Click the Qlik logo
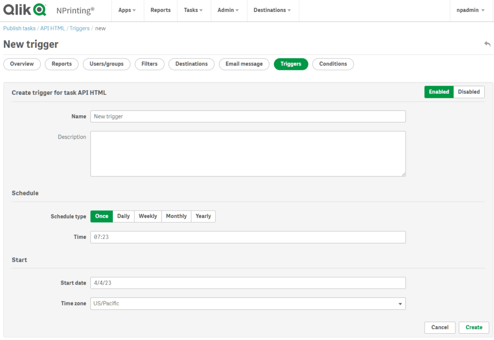Screen dimensions: 494x340 pos(25,10)
